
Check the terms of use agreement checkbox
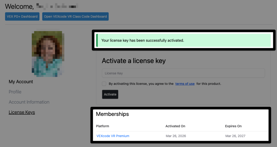pos(104,84)
